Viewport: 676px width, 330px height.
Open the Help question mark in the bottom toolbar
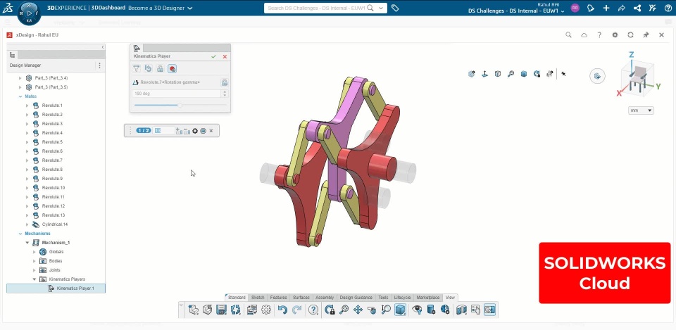coord(313,310)
